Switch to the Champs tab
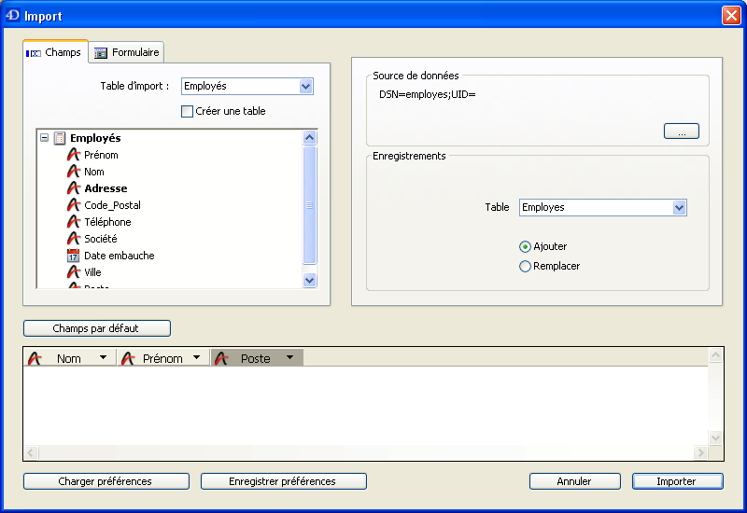Viewport: 747px width, 513px height. (x=55, y=52)
